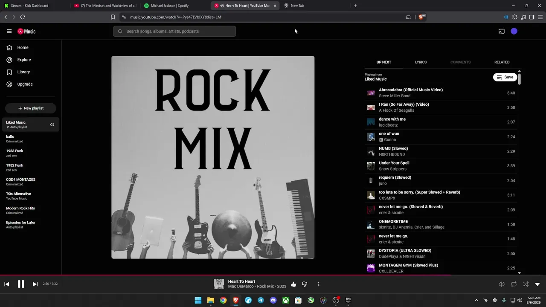Select the Up Next tab
Screen dimensions: 546x307
click(x=383, y=62)
